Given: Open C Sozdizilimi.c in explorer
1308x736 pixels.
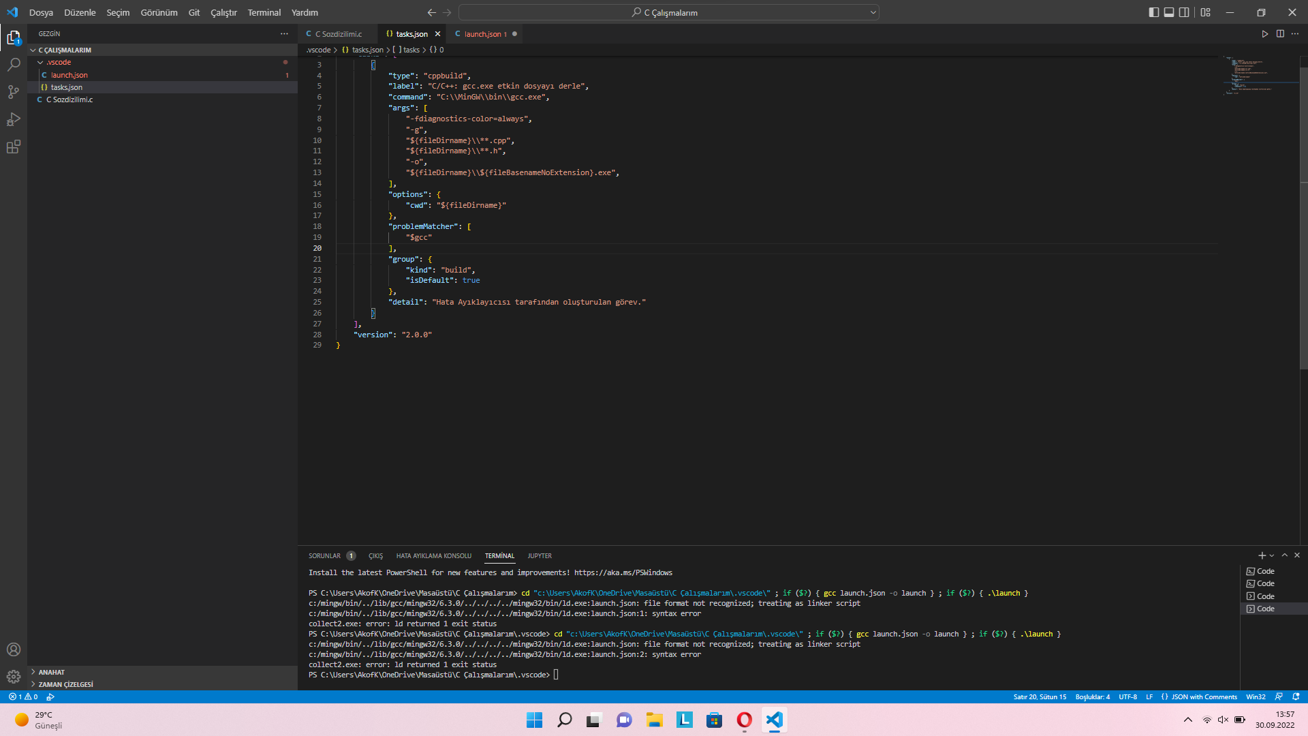Looking at the screenshot, I should tap(69, 99).
